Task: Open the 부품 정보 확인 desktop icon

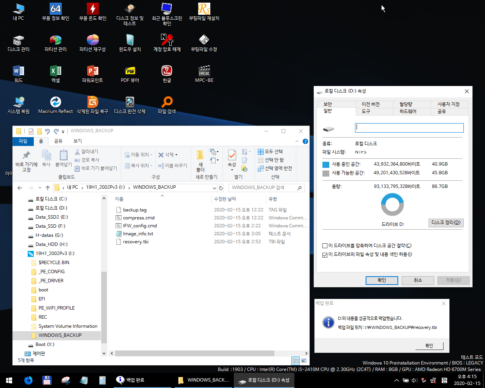Action: [56, 12]
